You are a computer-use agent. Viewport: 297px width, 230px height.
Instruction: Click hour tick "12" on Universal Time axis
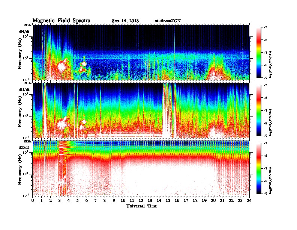141,200
